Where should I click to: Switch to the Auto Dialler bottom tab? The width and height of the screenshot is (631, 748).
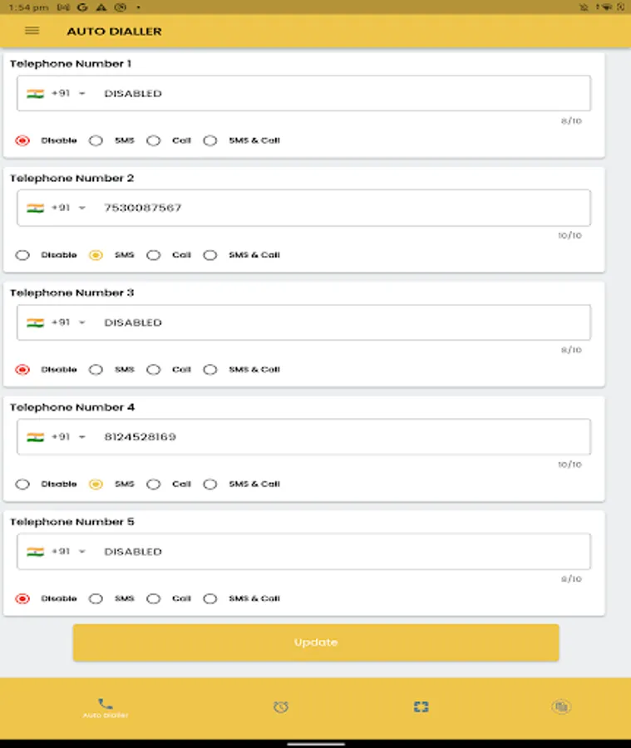[103, 706]
